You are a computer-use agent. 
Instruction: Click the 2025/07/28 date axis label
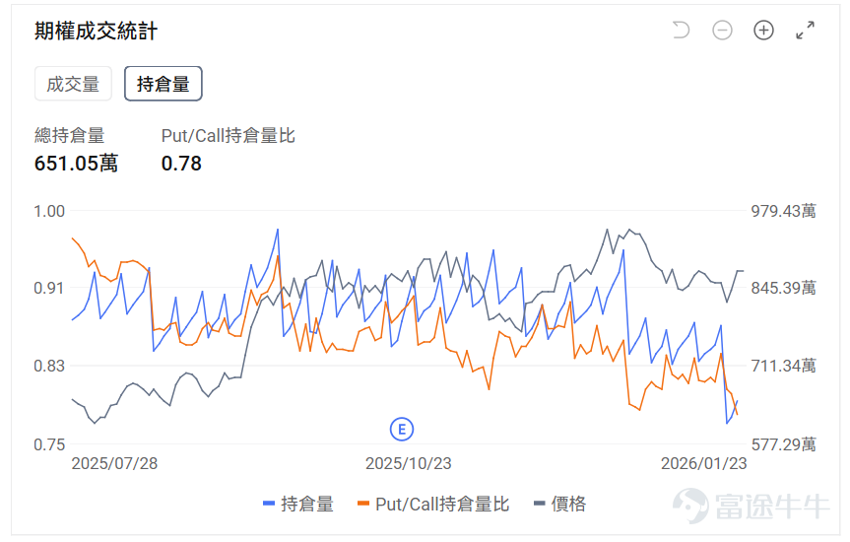[x=114, y=463]
